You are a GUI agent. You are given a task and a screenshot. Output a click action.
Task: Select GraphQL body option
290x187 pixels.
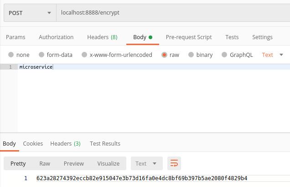[x=224, y=55]
